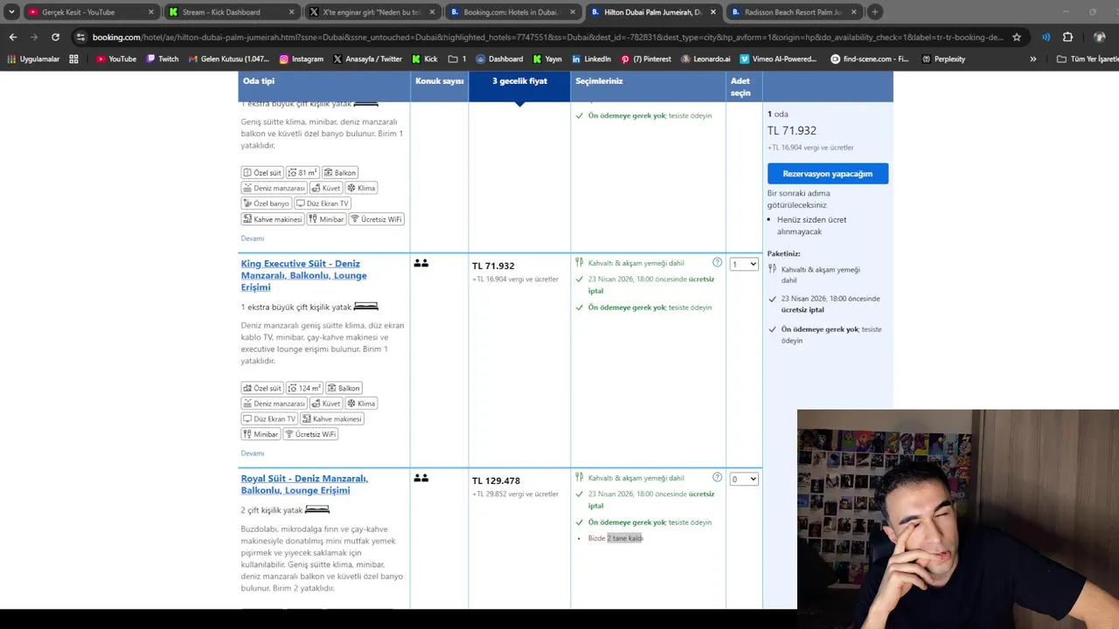The image size is (1119, 629).
Task: Open the browser profile avatar
Action: (x=1100, y=38)
